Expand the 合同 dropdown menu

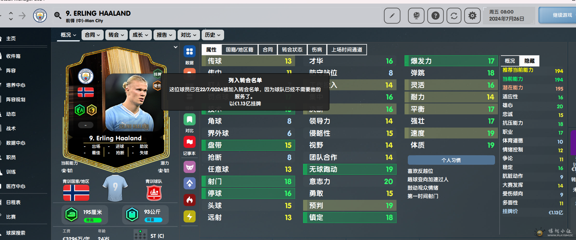pos(92,35)
